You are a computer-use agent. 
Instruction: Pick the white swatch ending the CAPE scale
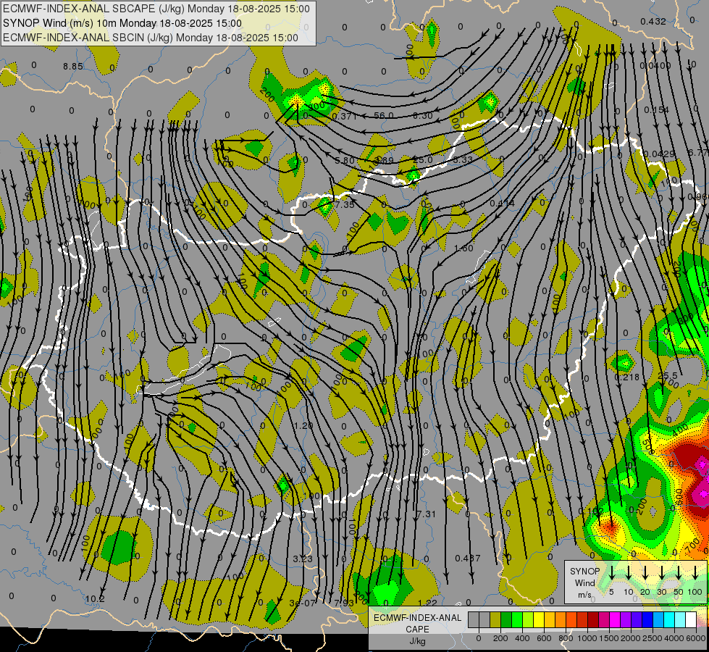point(690,620)
